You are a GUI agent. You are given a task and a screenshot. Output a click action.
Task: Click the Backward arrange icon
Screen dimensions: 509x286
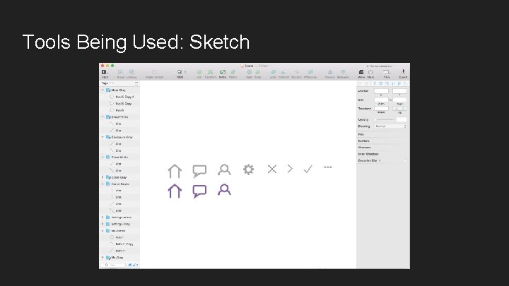point(343,72)
